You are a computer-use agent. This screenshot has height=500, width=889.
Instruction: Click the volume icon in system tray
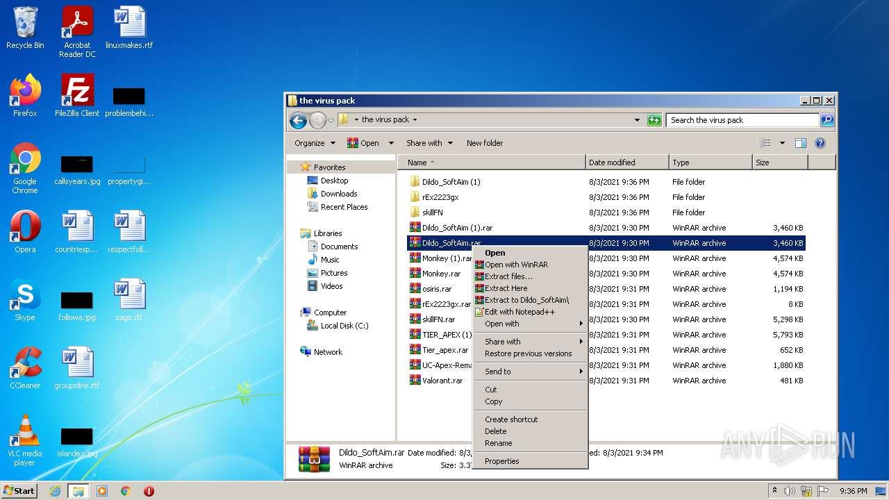click(790, 491)
